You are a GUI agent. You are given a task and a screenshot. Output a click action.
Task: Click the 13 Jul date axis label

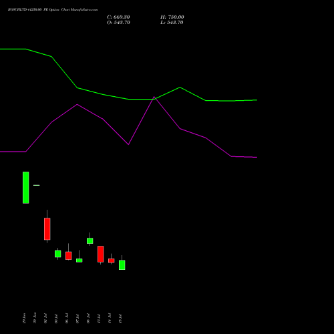99,319
